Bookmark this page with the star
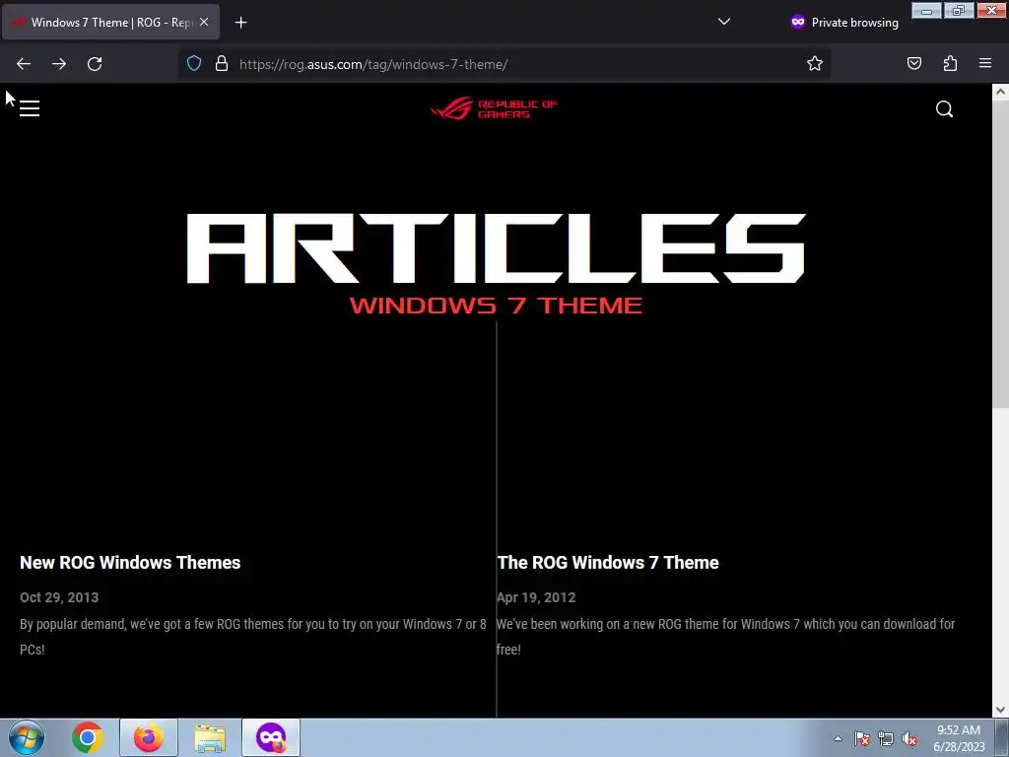1009x757 pixels. [815, 63]
